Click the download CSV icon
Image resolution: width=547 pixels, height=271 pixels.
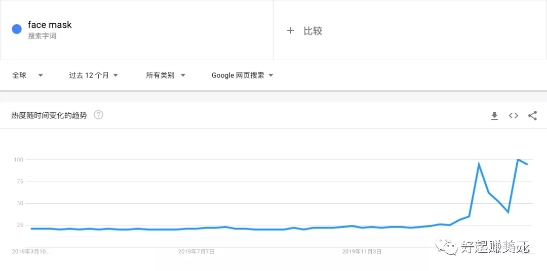(x=494, y=116)
